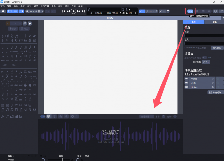Click the 打开... stylesheet button
Viewport: 224px width, 161px height.
point(206,62)
